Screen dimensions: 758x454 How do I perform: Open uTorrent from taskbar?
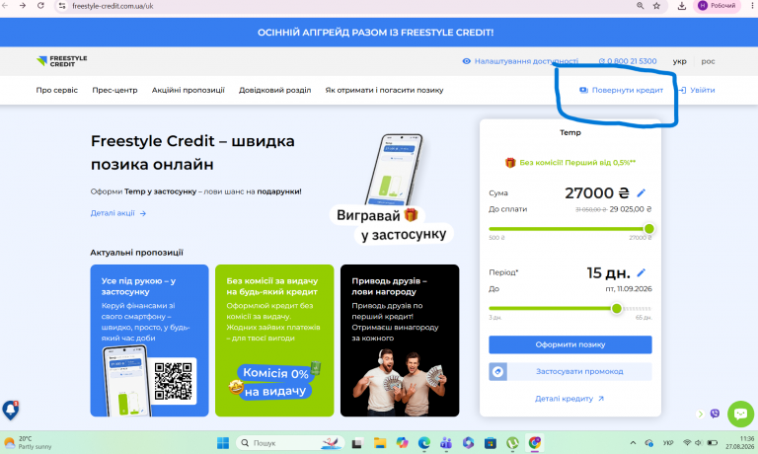(512, 443)
